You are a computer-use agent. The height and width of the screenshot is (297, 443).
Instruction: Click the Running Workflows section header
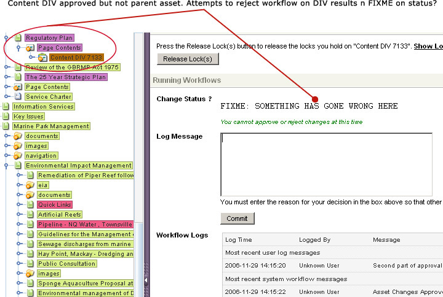tap(187, 80)
